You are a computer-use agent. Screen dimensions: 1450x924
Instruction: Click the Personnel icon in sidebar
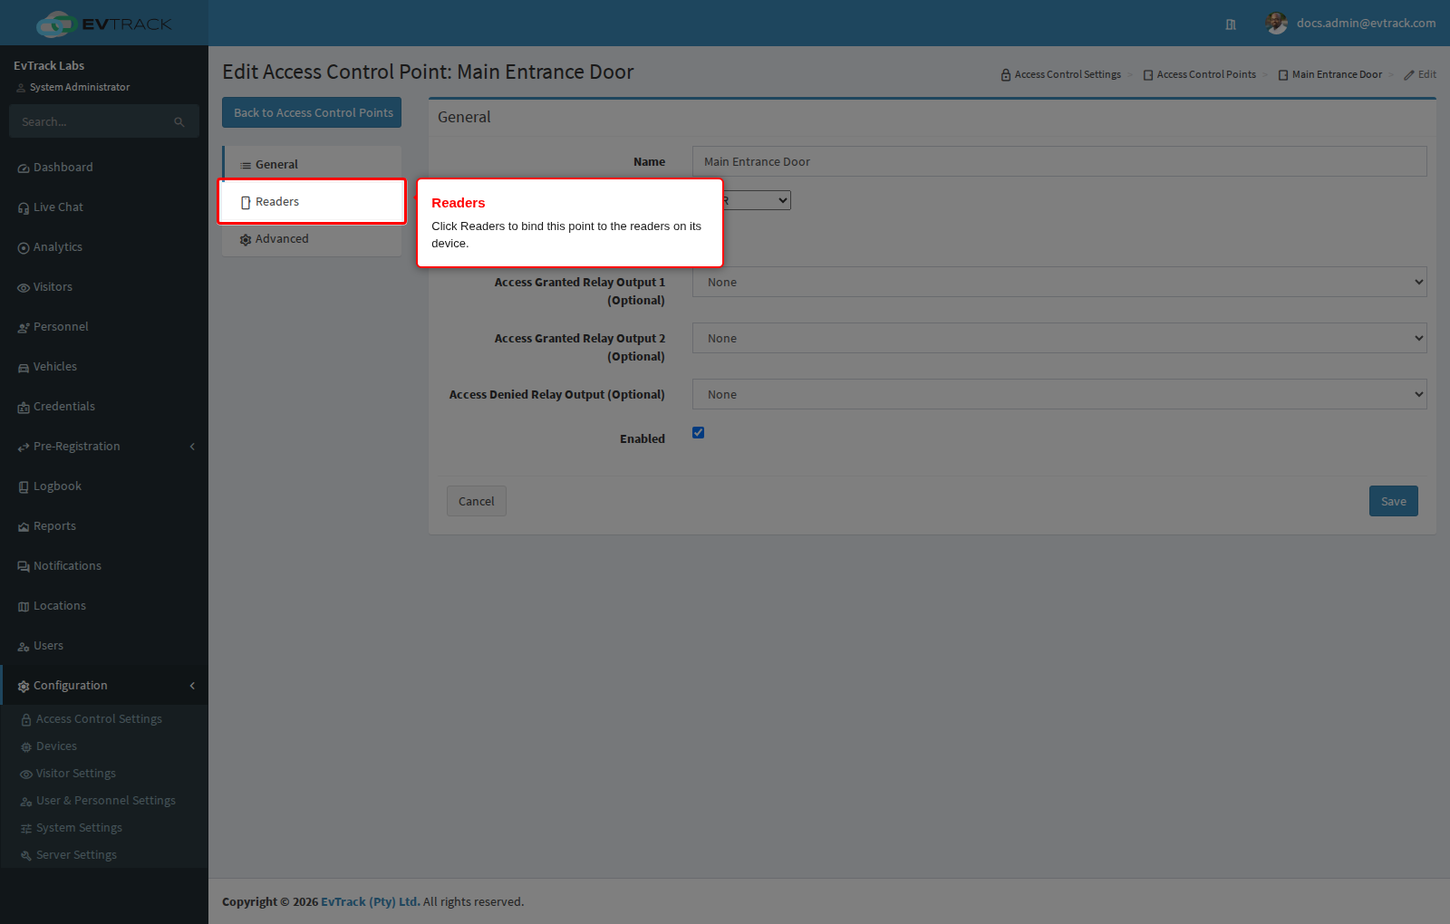[24, 328]
